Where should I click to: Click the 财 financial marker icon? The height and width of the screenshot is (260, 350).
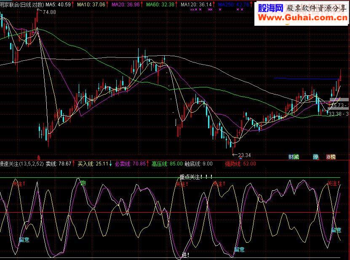click(x=291, y=157)
